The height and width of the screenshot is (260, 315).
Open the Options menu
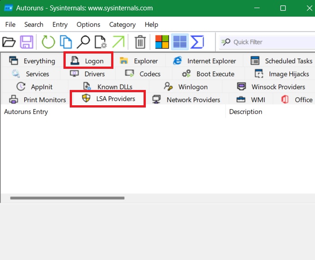(x=88, y=24)
